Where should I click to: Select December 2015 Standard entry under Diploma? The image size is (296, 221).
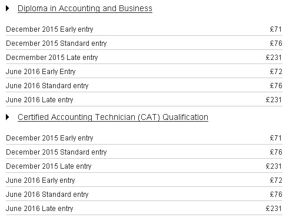144,43
